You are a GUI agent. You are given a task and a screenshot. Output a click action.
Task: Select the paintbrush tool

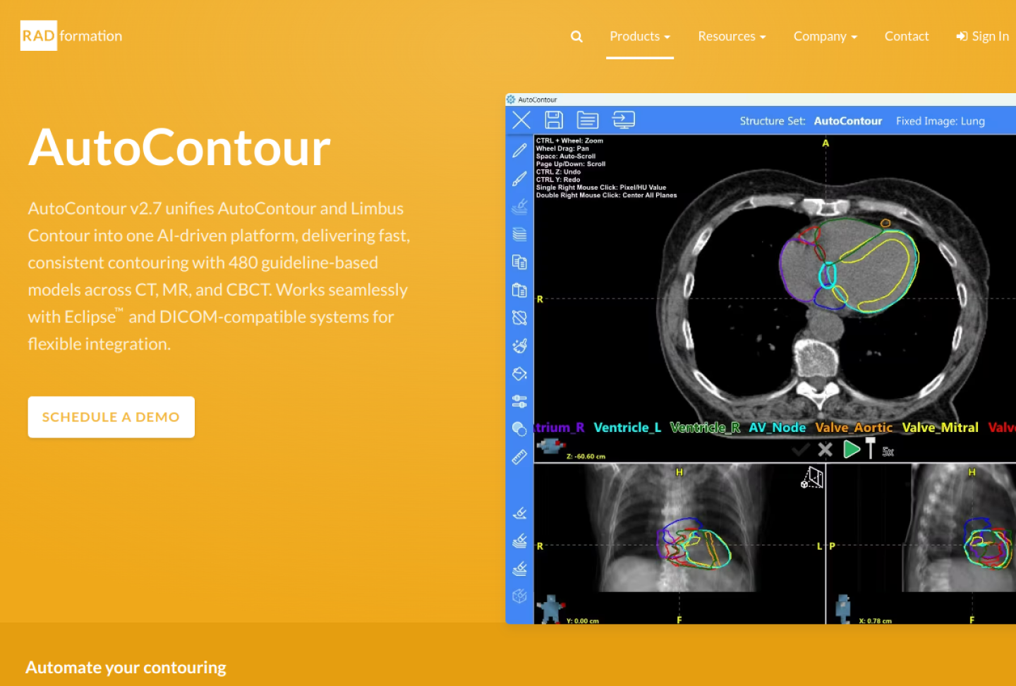519,179
